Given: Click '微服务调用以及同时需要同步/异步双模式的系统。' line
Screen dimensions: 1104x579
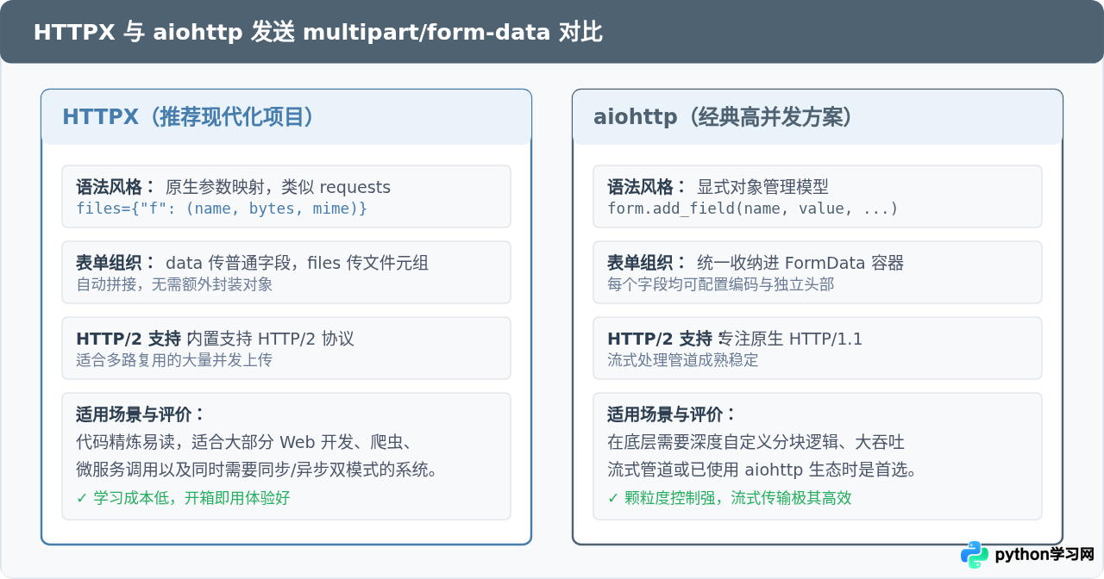Looking at the screenshot, I should click(257, 470).
